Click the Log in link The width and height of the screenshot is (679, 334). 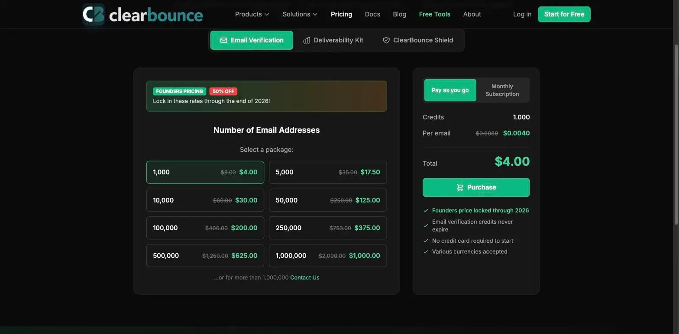point(522,14)
